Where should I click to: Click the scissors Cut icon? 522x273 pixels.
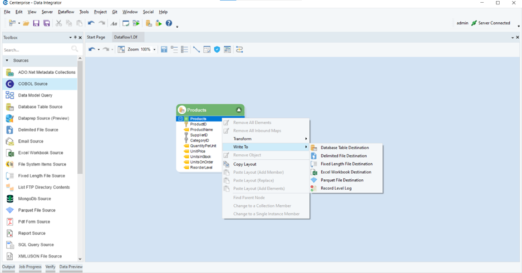[58, 23]
